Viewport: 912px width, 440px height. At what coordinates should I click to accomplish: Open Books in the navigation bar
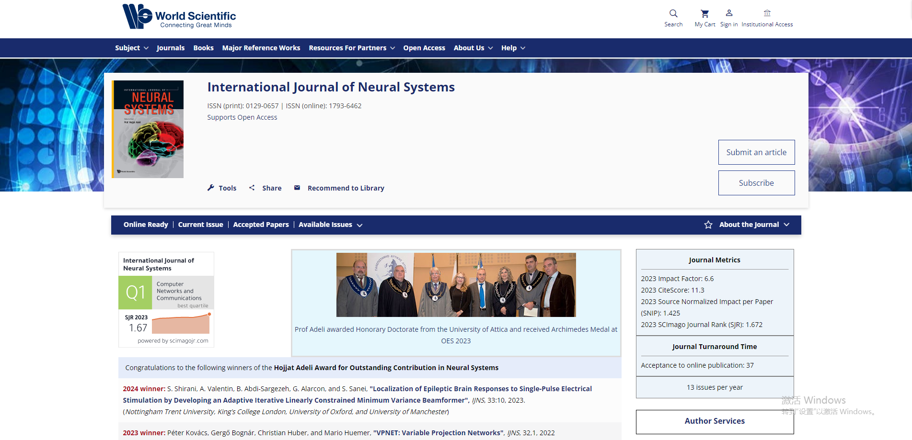tap(203, 48)
